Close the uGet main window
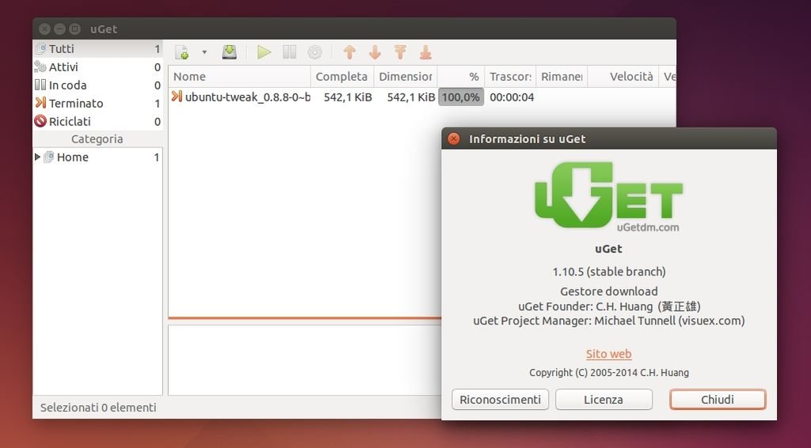The width and height of the screenshot is (811, 448). click(45, 29)
